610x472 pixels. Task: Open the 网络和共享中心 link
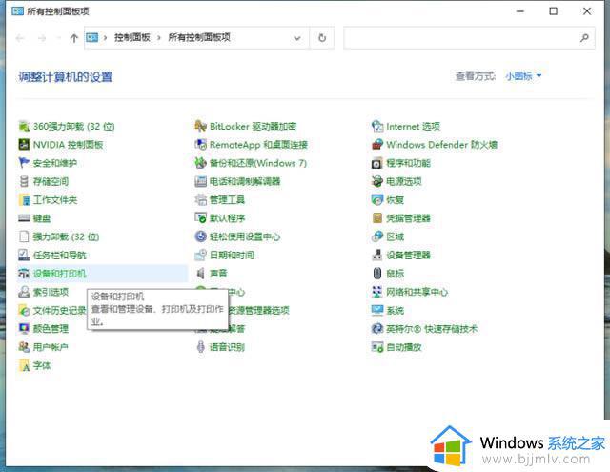coord(417,292)
